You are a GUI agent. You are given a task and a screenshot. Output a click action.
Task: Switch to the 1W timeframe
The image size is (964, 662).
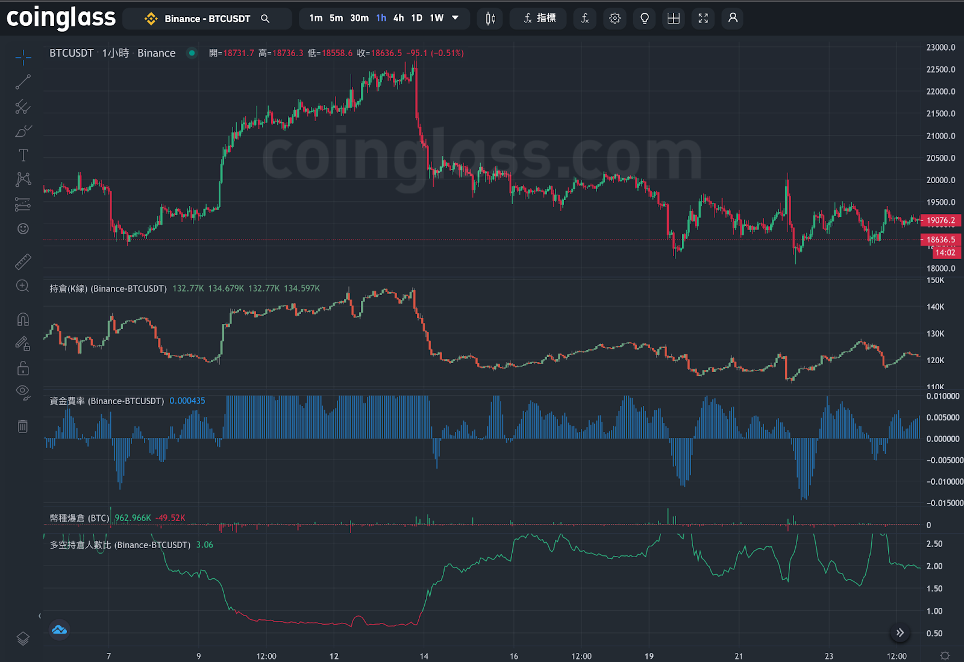pos(436,18)
